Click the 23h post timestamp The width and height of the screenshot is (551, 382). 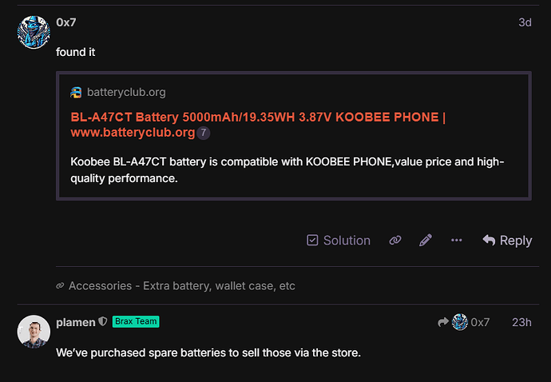[521, 322]
